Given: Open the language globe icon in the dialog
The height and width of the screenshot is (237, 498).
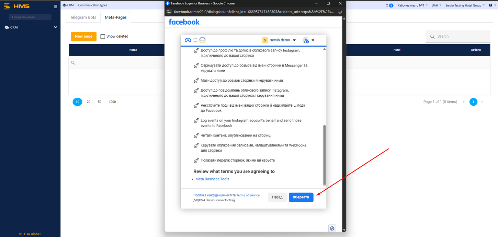Looking at the screenshot, I should click(x=332, y=228).
